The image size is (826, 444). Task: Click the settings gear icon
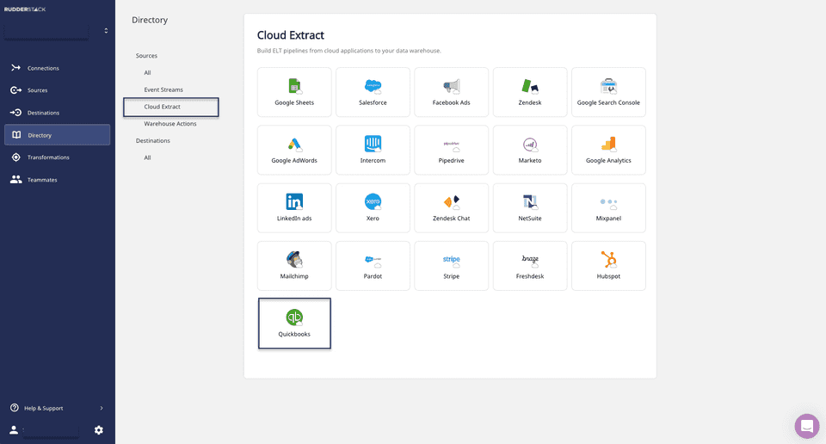click(x=99, y=430)
